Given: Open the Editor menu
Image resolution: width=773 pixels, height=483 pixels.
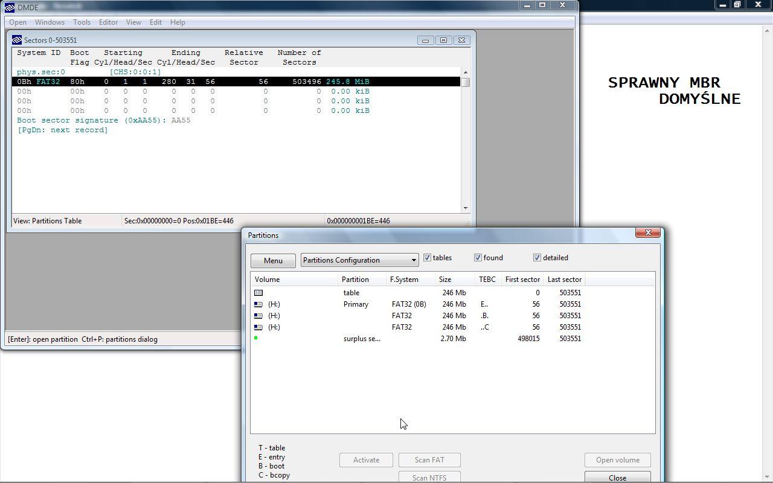Looking at the screenshot, I should [x=108, y=22].
